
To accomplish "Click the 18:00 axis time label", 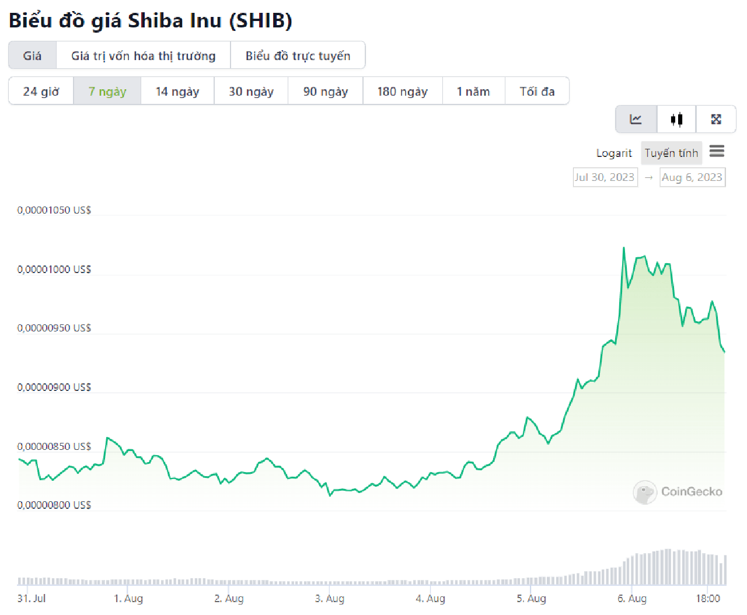I will [x=708, y=598].
